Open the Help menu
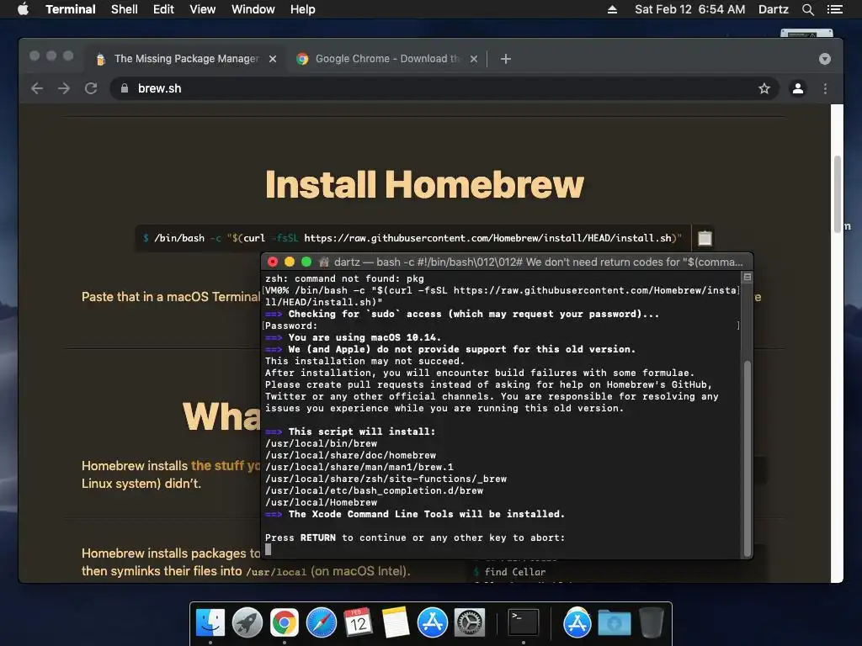The image size is (862, 646). 303,9
